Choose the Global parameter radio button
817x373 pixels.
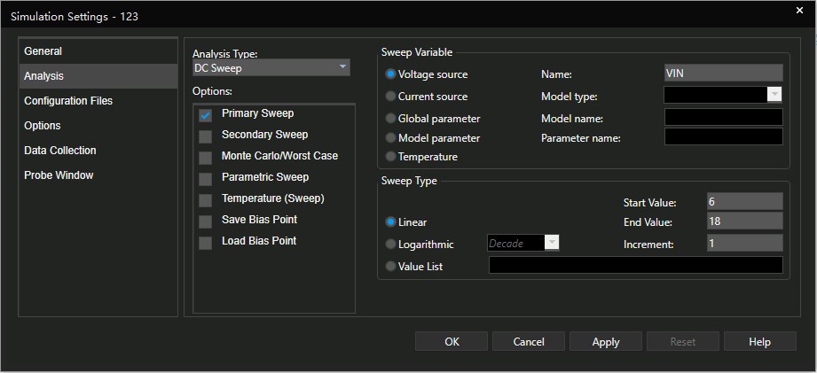[x=390, y=118]
